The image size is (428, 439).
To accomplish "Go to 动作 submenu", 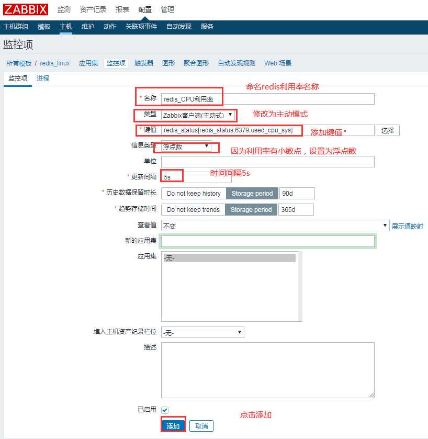I will (110, 27).
